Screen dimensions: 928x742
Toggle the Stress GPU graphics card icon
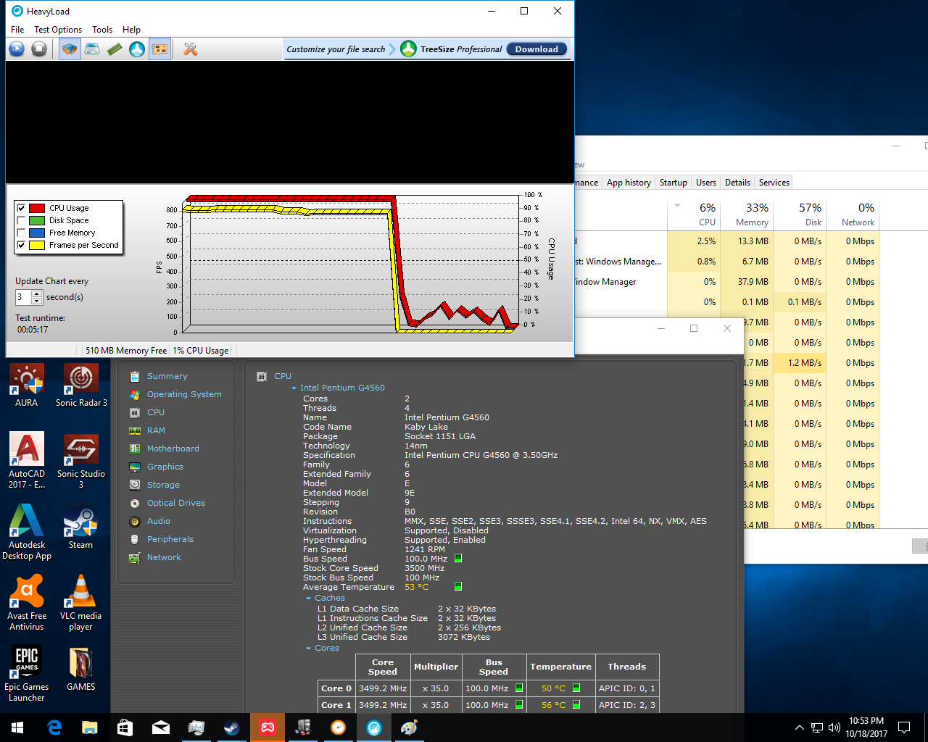(x=160, y=49)
